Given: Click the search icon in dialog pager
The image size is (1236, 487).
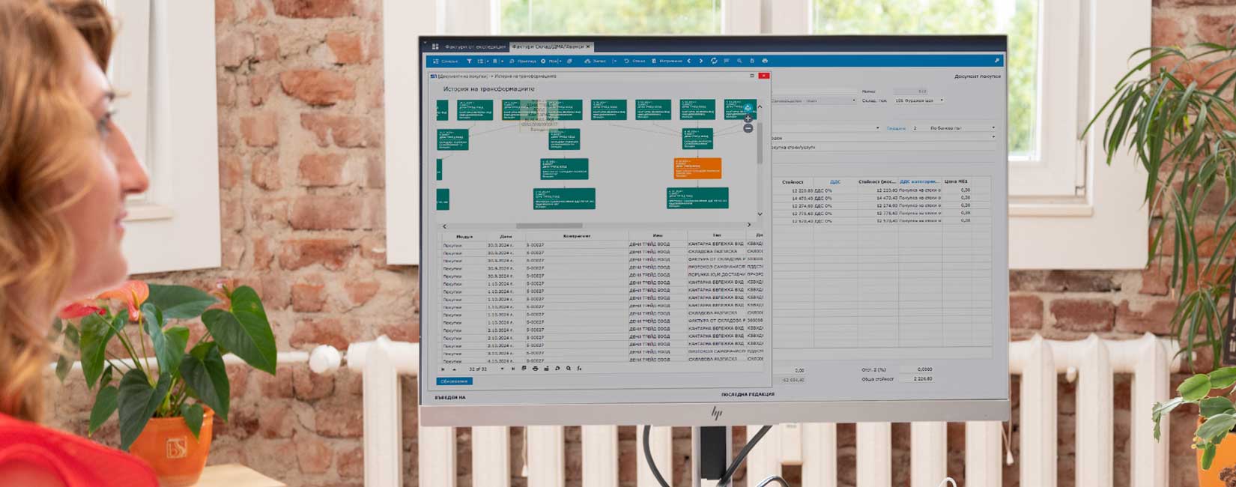Looking at the screenshot, I should (569, 369).
